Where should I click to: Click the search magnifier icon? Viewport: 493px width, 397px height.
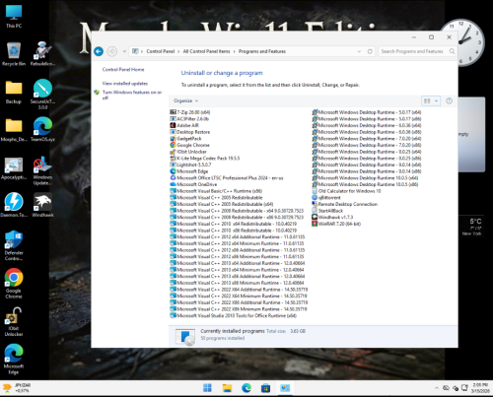453,51
